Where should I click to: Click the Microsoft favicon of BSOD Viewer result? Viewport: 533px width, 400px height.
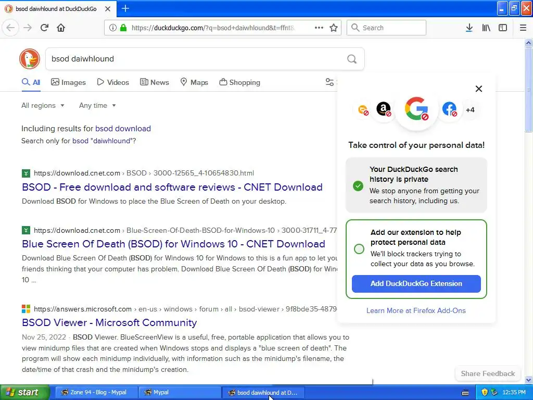click(26, 309)
